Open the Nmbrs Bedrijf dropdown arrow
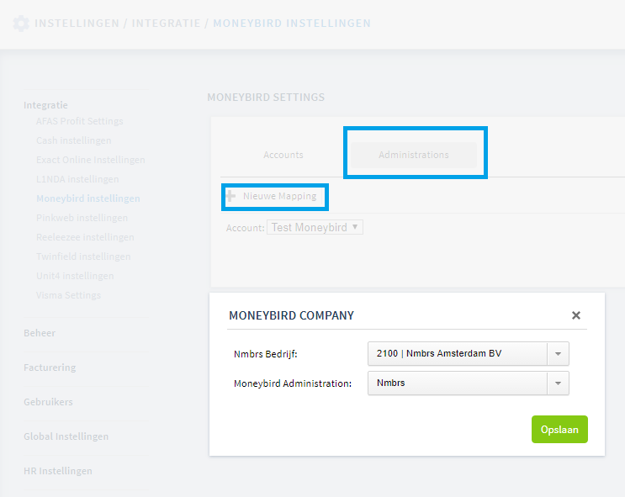Image resolution: width=625 pixels, height=497 pixels. tap(558, 353)
